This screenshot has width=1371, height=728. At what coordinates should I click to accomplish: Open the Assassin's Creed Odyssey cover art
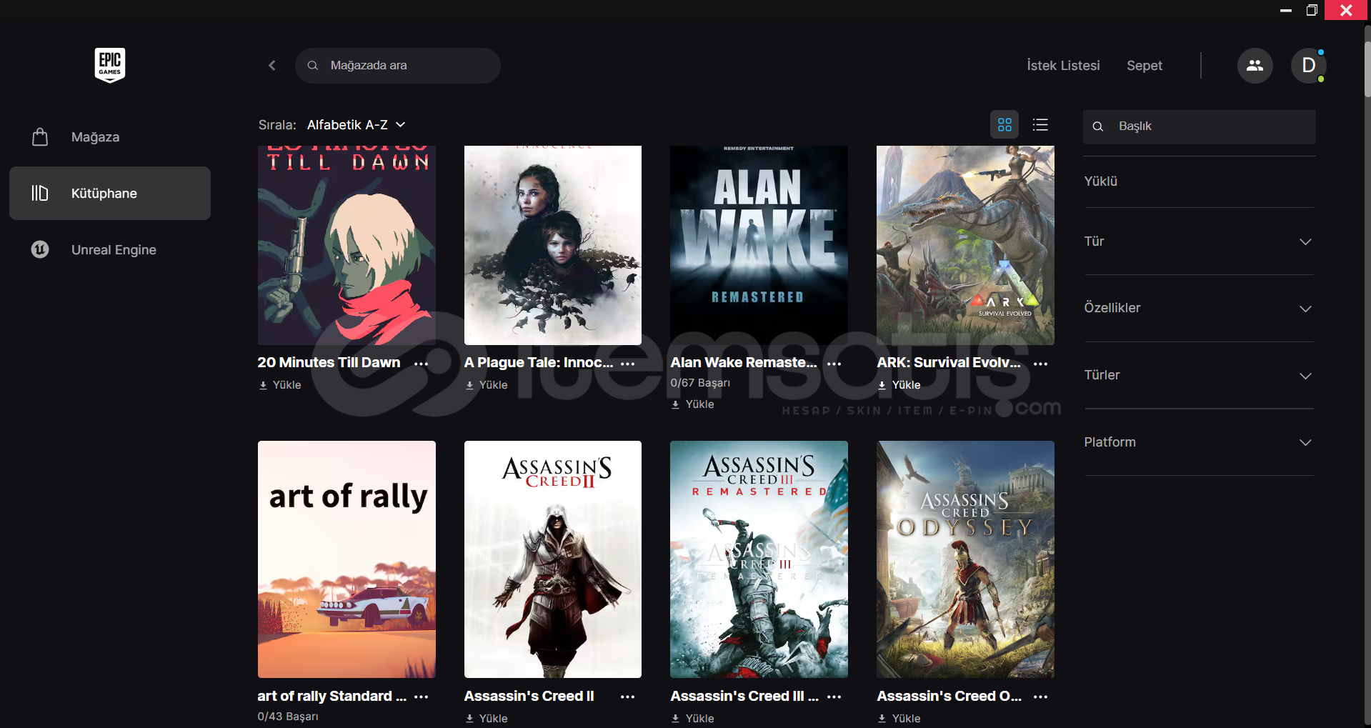(965, 559)
